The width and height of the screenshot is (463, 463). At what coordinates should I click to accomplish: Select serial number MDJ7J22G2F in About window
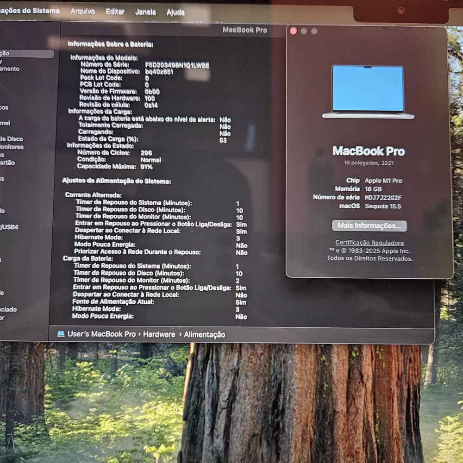tap(383, 198)
